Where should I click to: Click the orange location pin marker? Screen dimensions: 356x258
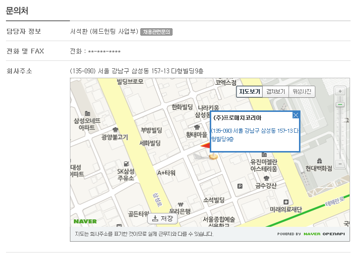[x=214, y=156]
